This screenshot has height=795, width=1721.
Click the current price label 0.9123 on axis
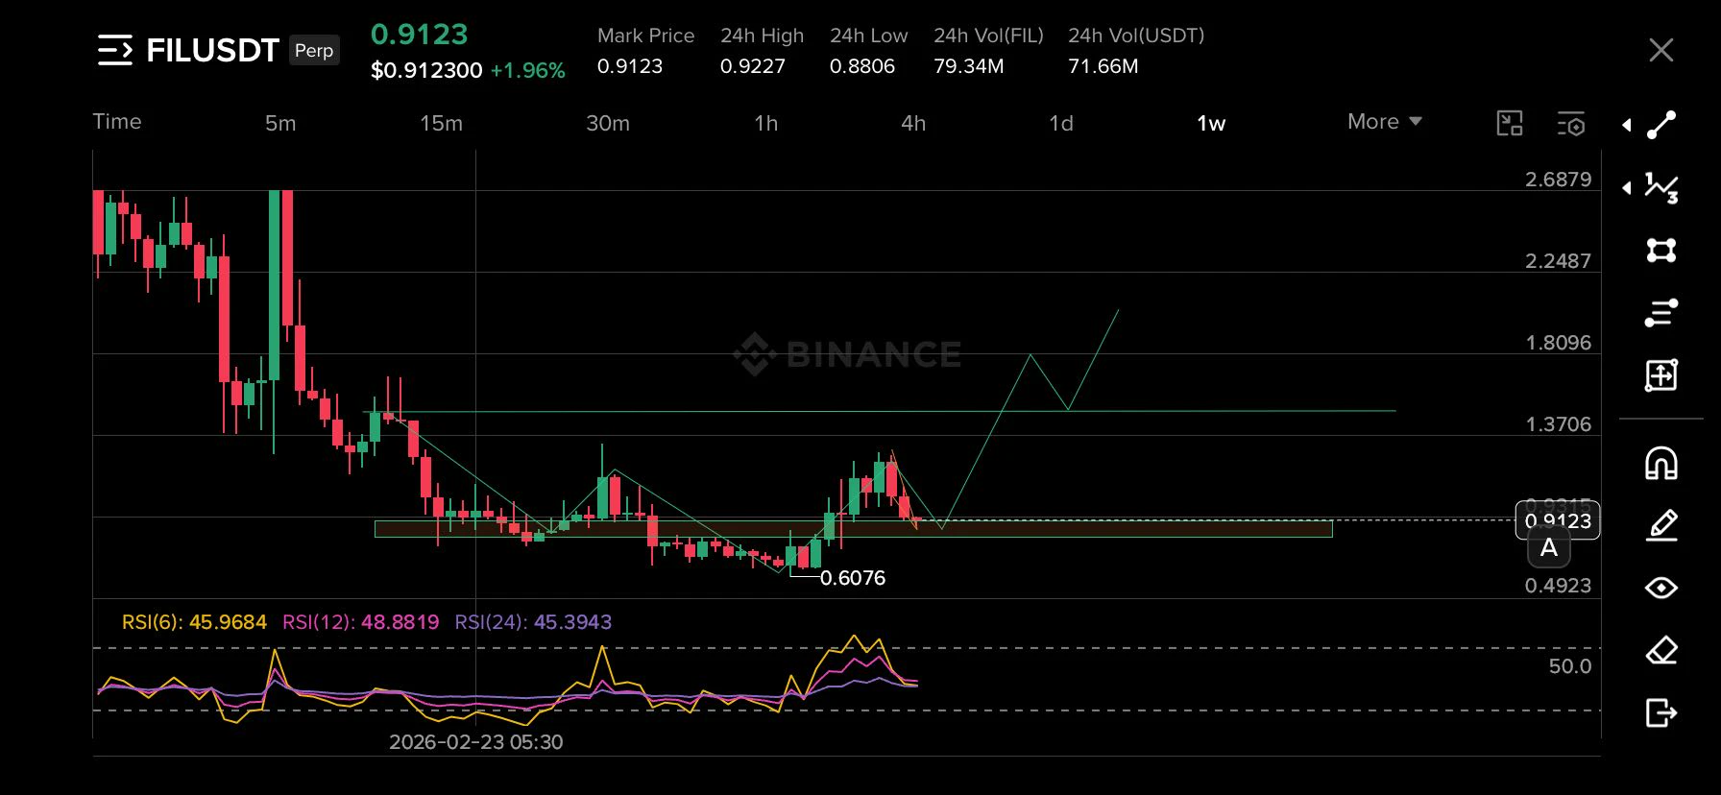click(x=1558, y=520)
